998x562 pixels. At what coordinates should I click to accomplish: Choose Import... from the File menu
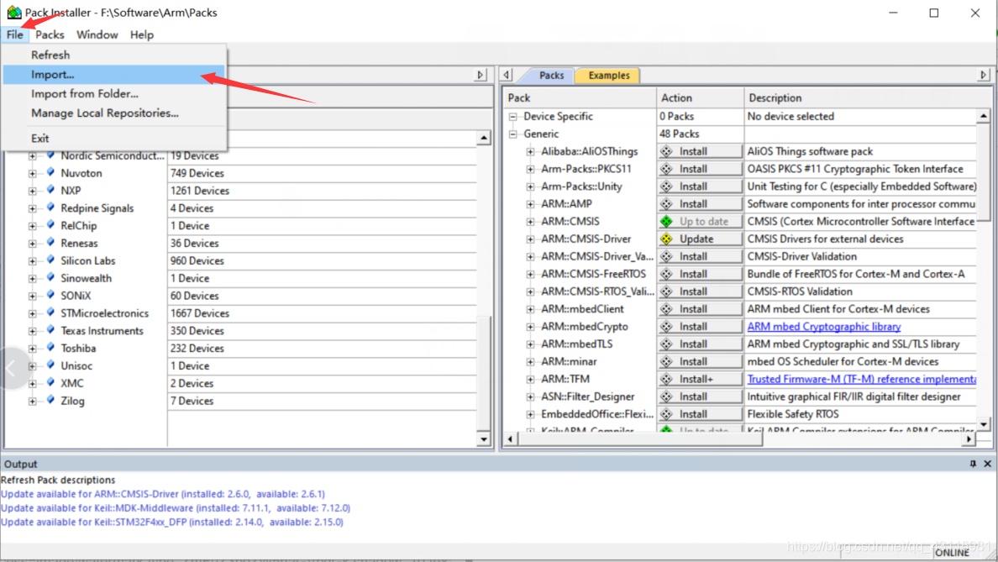tap(114, 75)
